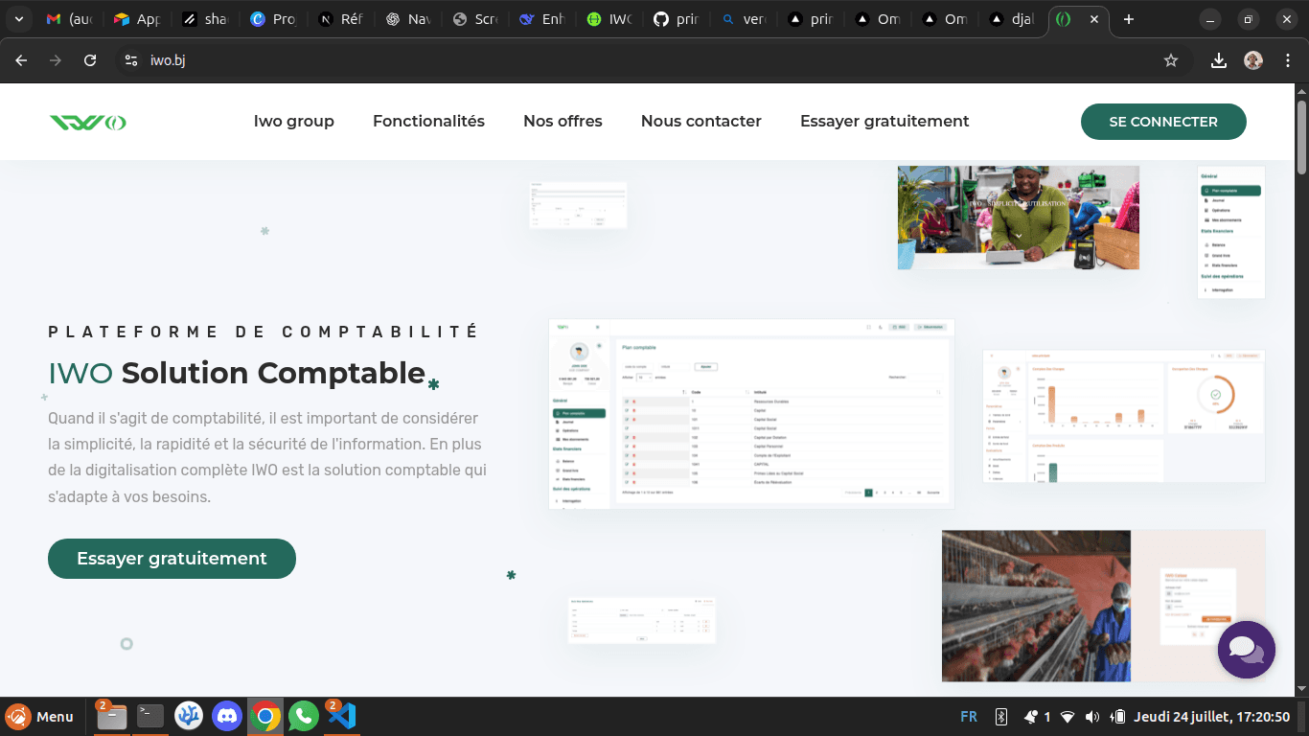Image resolution: width=1309 pixels, height=736 pixels.
Task: Launch VS Code from the taskbar
Action: coord(341,716)
